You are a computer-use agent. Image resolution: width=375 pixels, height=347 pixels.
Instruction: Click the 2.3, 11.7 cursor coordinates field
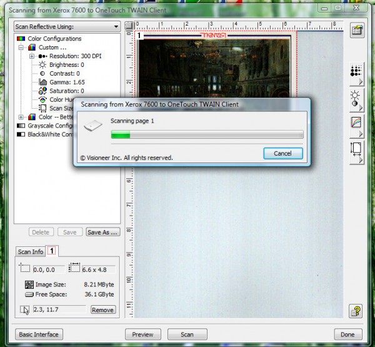coord(59,309)
